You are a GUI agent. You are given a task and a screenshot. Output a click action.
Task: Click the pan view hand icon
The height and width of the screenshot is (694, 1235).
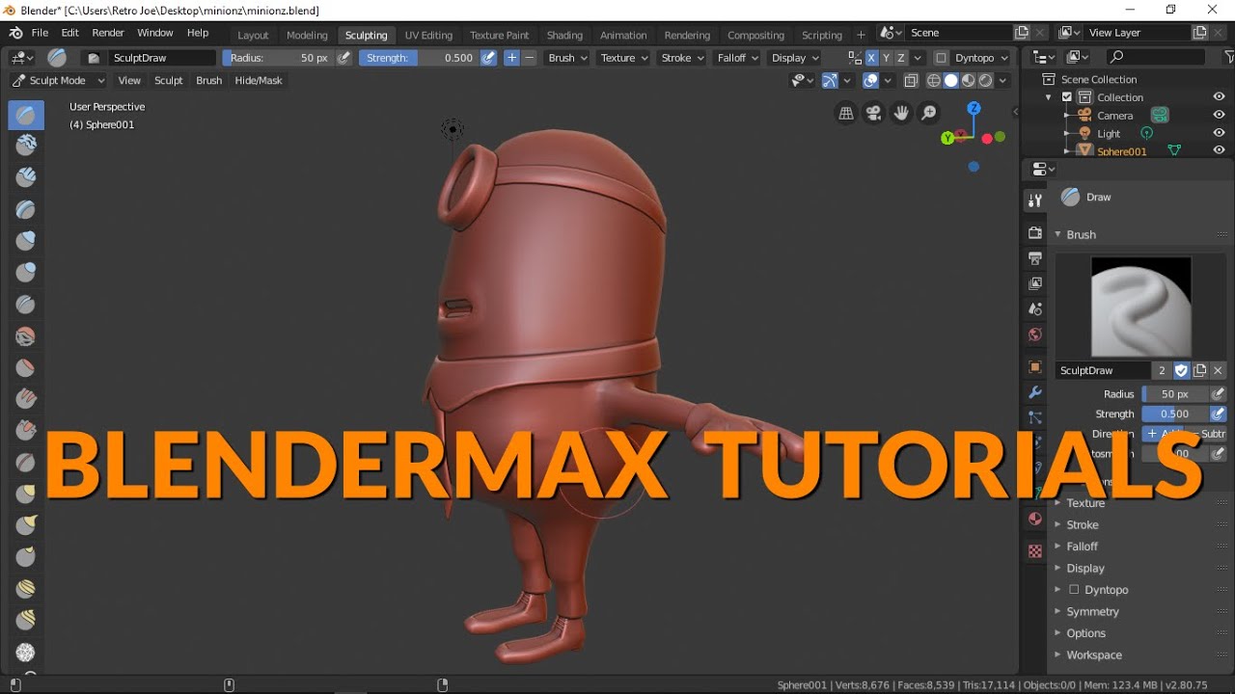(901, 113)
